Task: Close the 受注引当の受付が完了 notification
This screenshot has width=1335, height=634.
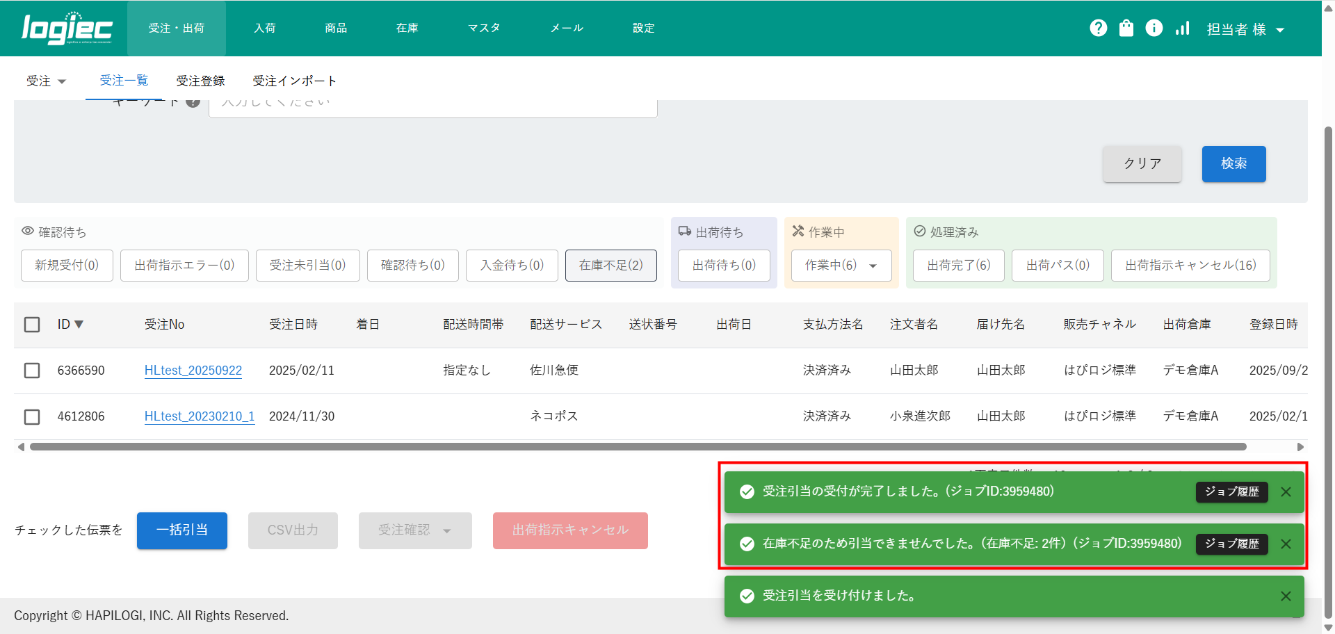Action: (1286, 491)
